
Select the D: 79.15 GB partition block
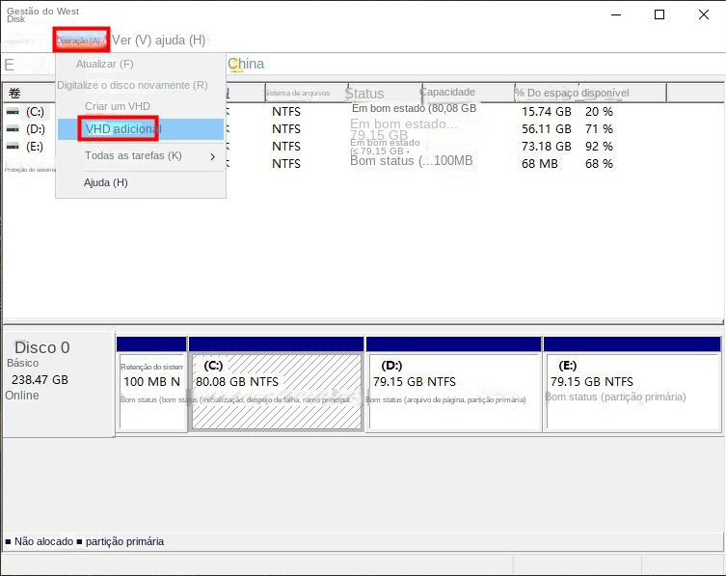pyautogui.click(x=454, y=391)
